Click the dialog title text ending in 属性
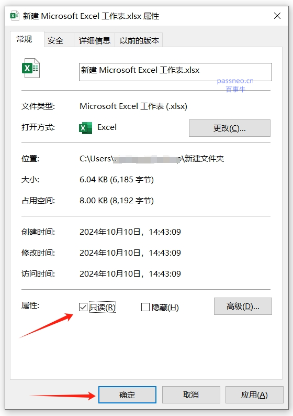 tap(91, 16)
